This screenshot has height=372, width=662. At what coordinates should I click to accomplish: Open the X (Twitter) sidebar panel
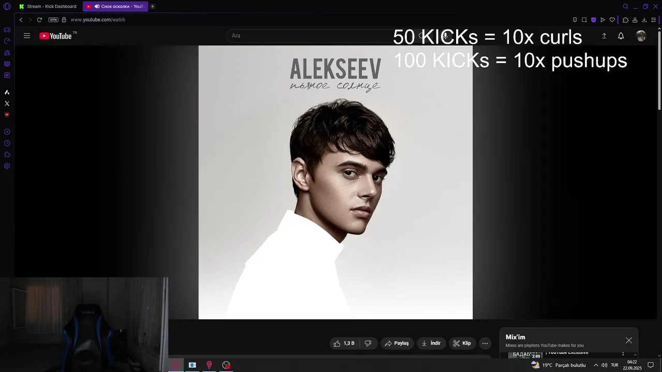7,103
